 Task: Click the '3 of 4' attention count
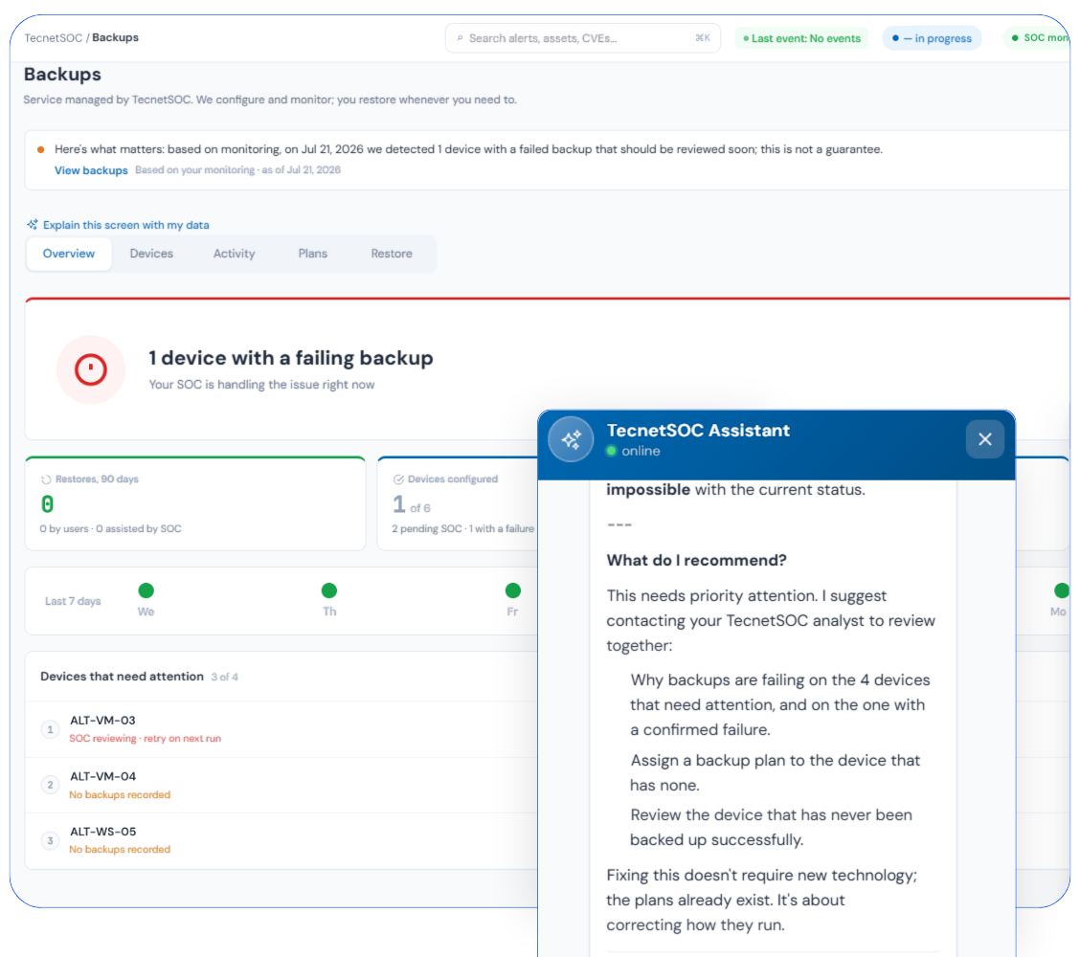point(225,678)
